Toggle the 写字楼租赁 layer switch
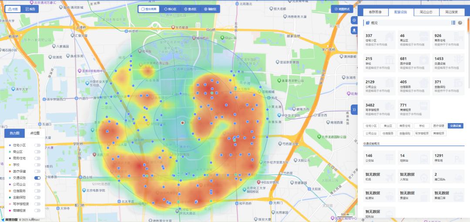 tap(37, 204)
